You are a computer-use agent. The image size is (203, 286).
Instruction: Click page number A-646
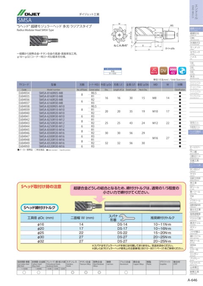pyautogui.click(x=192, y=280)
